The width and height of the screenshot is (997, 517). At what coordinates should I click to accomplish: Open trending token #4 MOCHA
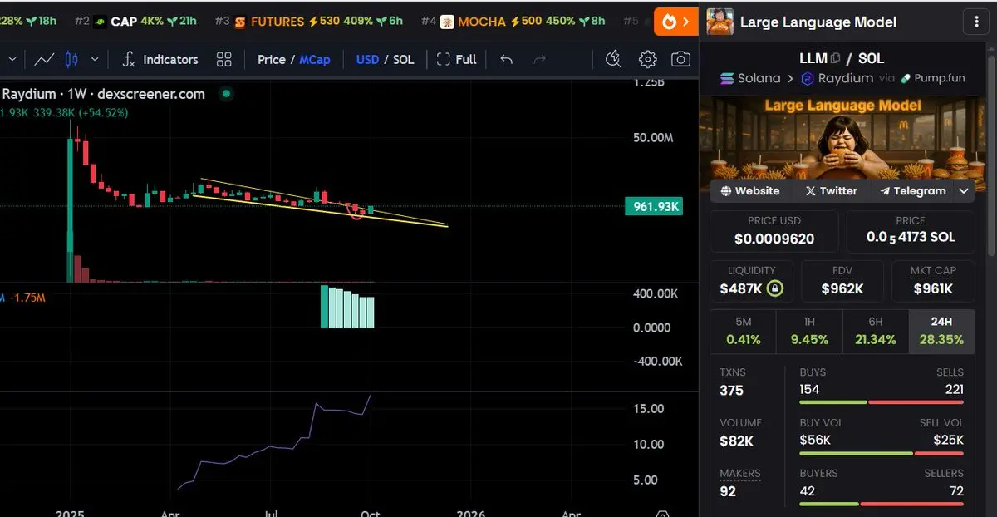coord(513,22)
